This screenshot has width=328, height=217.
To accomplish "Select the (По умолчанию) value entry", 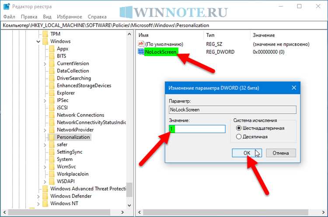I will tap(164, 44).
